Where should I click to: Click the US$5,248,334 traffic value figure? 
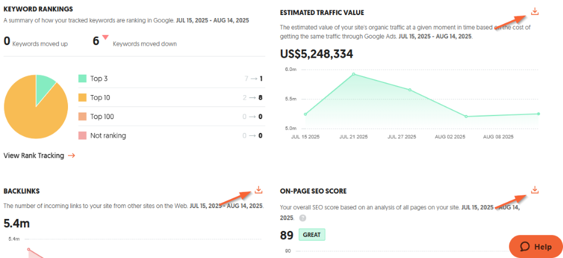coord(316,54)
